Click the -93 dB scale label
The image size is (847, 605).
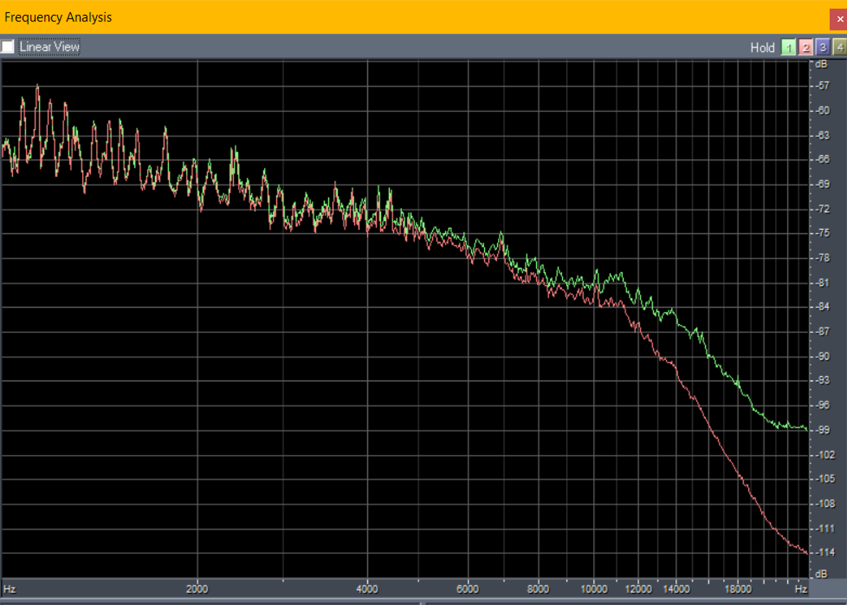(822, 380)
